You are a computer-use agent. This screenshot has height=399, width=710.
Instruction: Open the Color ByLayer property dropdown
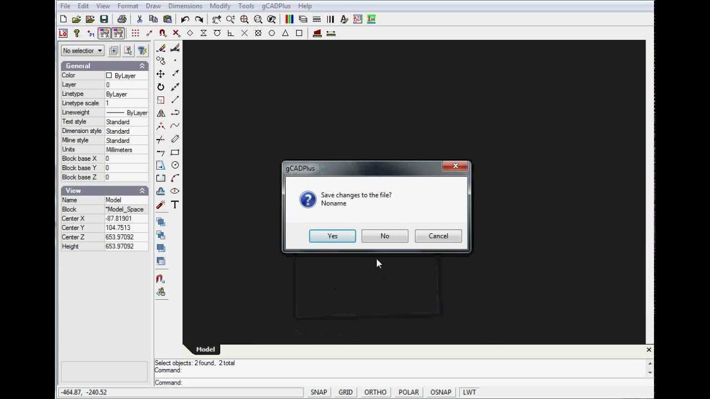(x=126, y=75)
